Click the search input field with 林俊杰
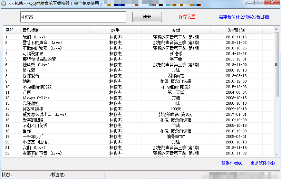Viewport: 281px width, 179px height. [73, 17]
